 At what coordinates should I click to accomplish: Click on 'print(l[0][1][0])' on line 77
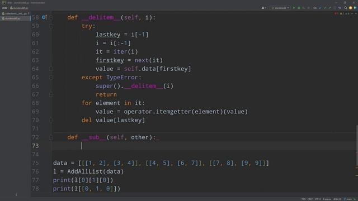click(83, 180)
